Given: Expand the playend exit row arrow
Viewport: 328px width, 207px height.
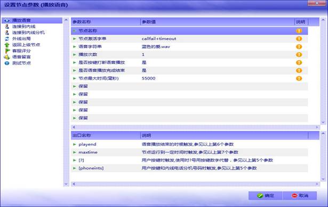Looking at the screenshot, I should point(75,145).
